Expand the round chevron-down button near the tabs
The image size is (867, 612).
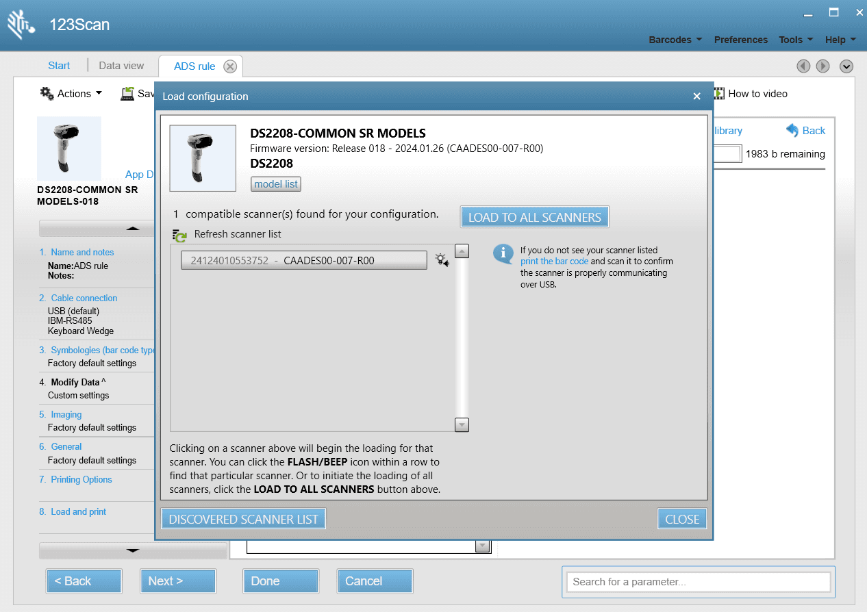846,66
